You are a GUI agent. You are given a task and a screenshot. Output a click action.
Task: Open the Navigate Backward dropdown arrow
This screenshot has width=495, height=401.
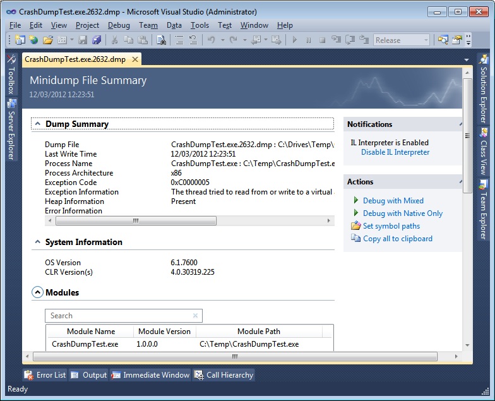(x=266, y=40)
